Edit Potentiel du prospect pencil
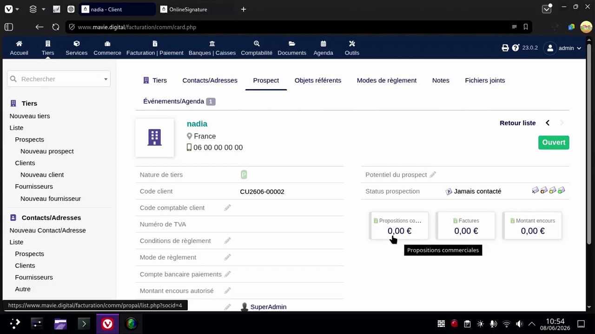The image size is (595, 334). click(433, 175)
